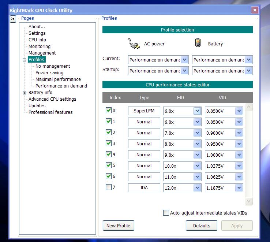Open the Monitoring page
270x242 pixels.
pos(40,46)
